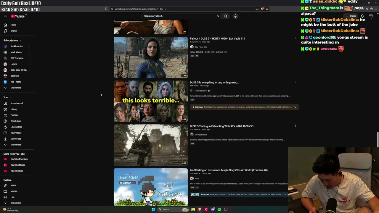Open options menu for "everything wrong with gaming" video
Viewport: 379px width, 213px height.
point(296,82)
